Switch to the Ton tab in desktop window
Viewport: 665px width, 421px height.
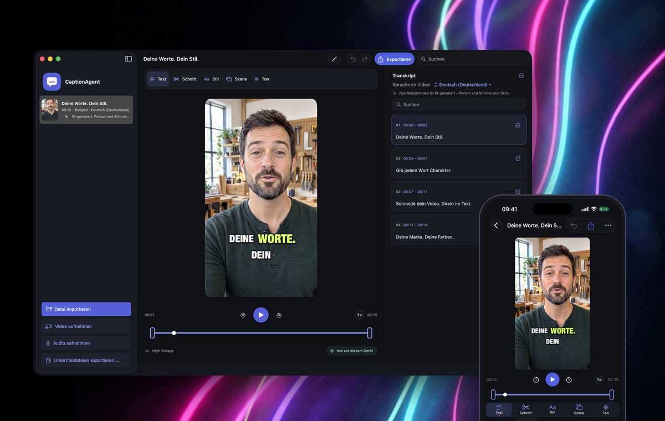pyautogui.click(x=262, y=79)
